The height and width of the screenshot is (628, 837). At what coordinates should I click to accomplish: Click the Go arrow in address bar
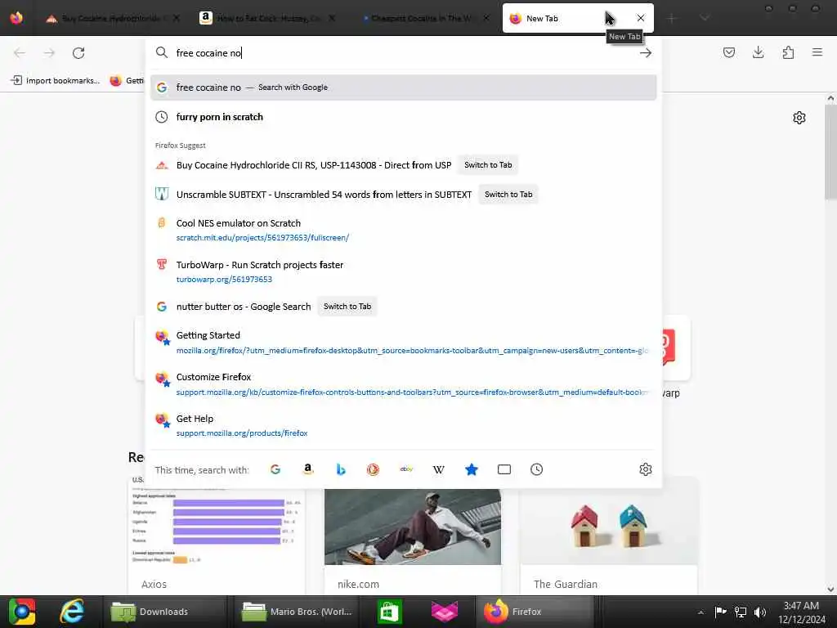[x=646, y=53]
